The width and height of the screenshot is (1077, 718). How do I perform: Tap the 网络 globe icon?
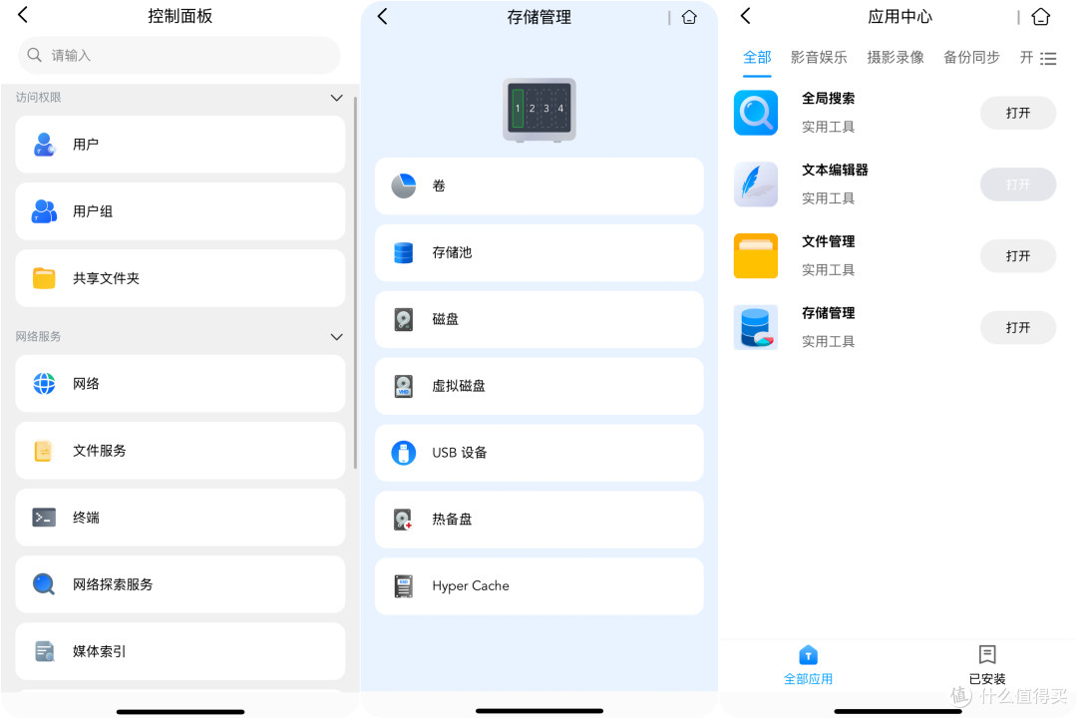point(44,383)
